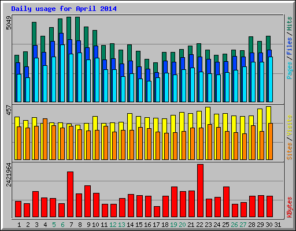The image size is (296, 231).
Task: Click the green "Hits" legend label
Action: coord(290,24)
